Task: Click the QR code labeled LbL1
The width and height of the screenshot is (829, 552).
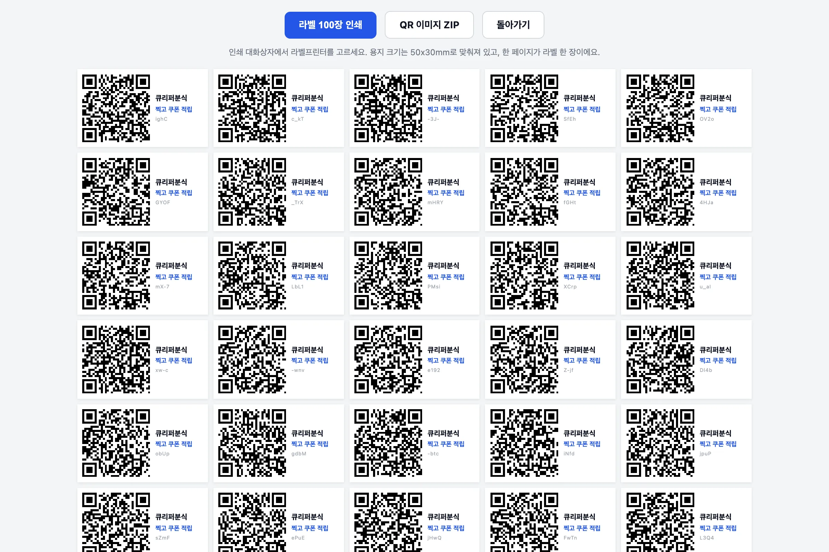Action: coord(252,276)
